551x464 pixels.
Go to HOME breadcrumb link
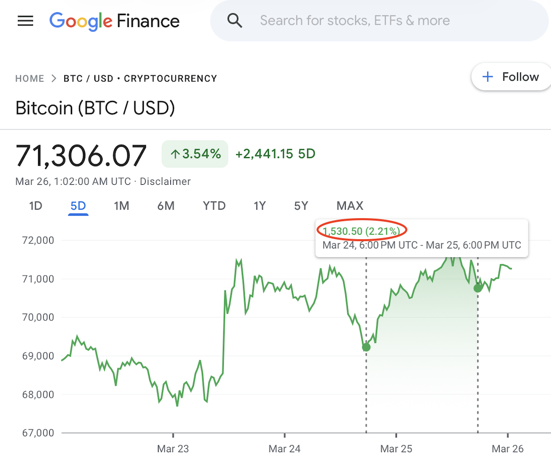[30, 79]
